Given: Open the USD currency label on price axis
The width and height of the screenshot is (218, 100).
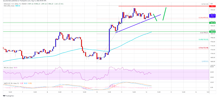Looking at the screenshot, I should (211, 4).
